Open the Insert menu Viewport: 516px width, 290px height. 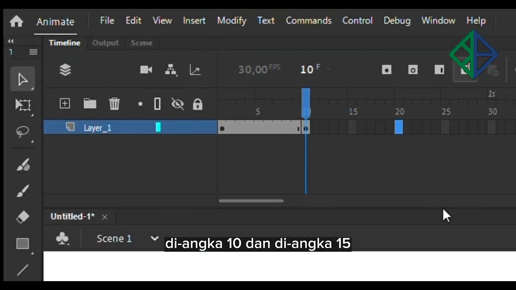[x=194, y=21]
